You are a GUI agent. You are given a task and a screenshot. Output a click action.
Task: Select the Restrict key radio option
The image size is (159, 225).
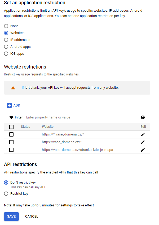6,194
